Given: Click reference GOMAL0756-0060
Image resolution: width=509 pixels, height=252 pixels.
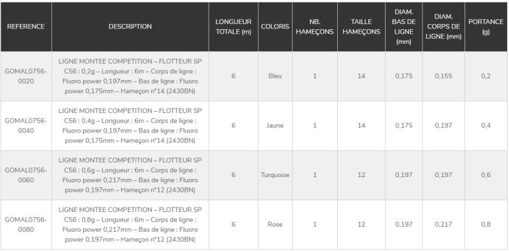Looking at the screenshot, I should (26, 175).
